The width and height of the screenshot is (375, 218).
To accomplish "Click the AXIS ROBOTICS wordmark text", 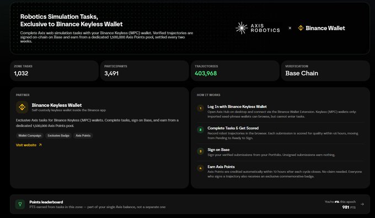I will (265, 28).
